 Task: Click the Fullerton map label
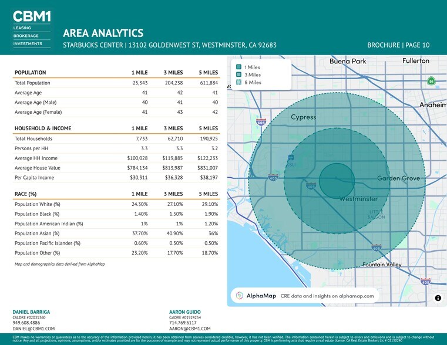pyautogui.click(x=416, y=60)
